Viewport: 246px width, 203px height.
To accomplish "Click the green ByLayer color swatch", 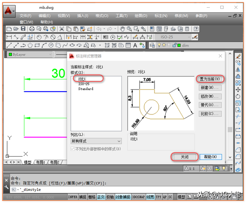I will [x=10, y=54].
